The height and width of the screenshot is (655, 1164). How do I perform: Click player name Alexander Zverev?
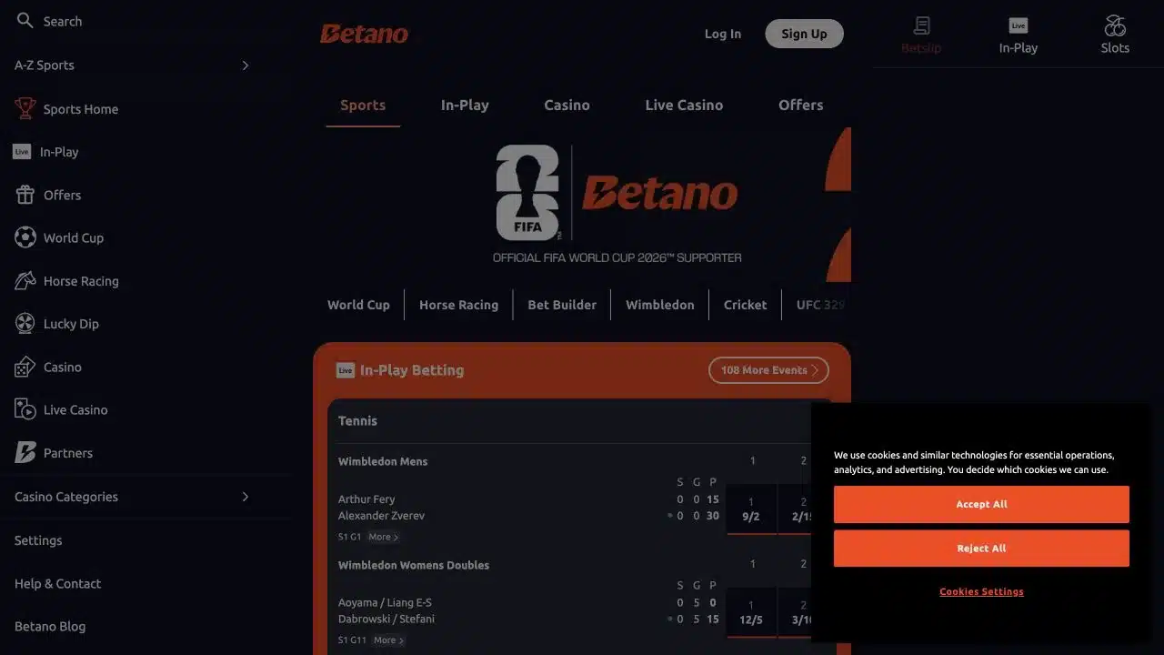click(381, 516)
